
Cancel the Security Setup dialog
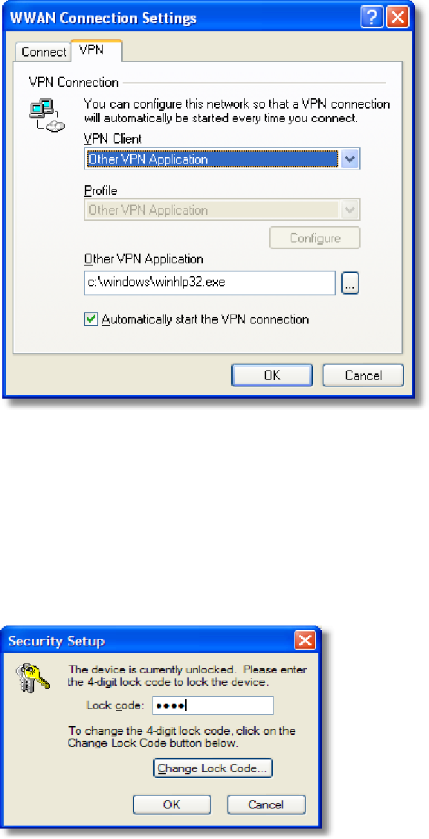pos(266,804)
